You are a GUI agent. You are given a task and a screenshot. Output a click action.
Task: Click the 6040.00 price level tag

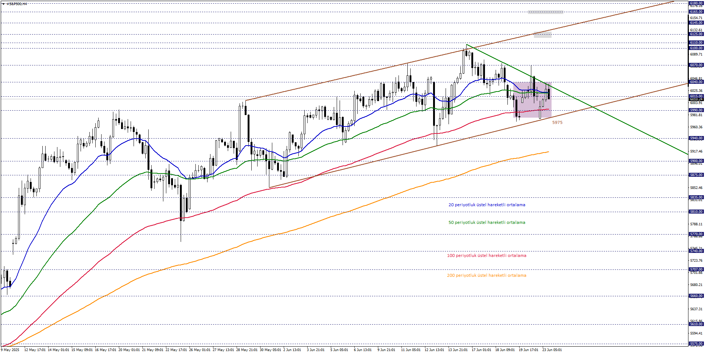point(696,82)
